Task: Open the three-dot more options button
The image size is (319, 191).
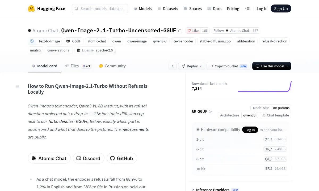Action: pos(173,66)
